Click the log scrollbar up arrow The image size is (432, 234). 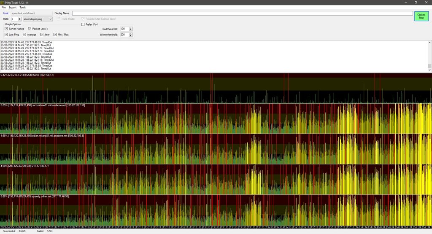429,43
